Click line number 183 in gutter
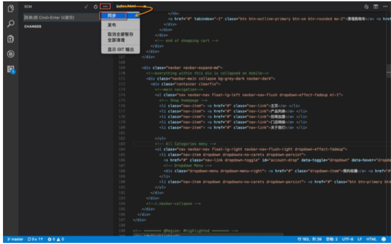The height and width of the screenshot is (244, 391). click(122, 144)
